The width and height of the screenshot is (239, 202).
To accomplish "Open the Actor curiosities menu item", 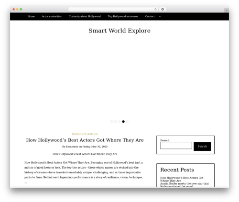I will coord(52,16).
